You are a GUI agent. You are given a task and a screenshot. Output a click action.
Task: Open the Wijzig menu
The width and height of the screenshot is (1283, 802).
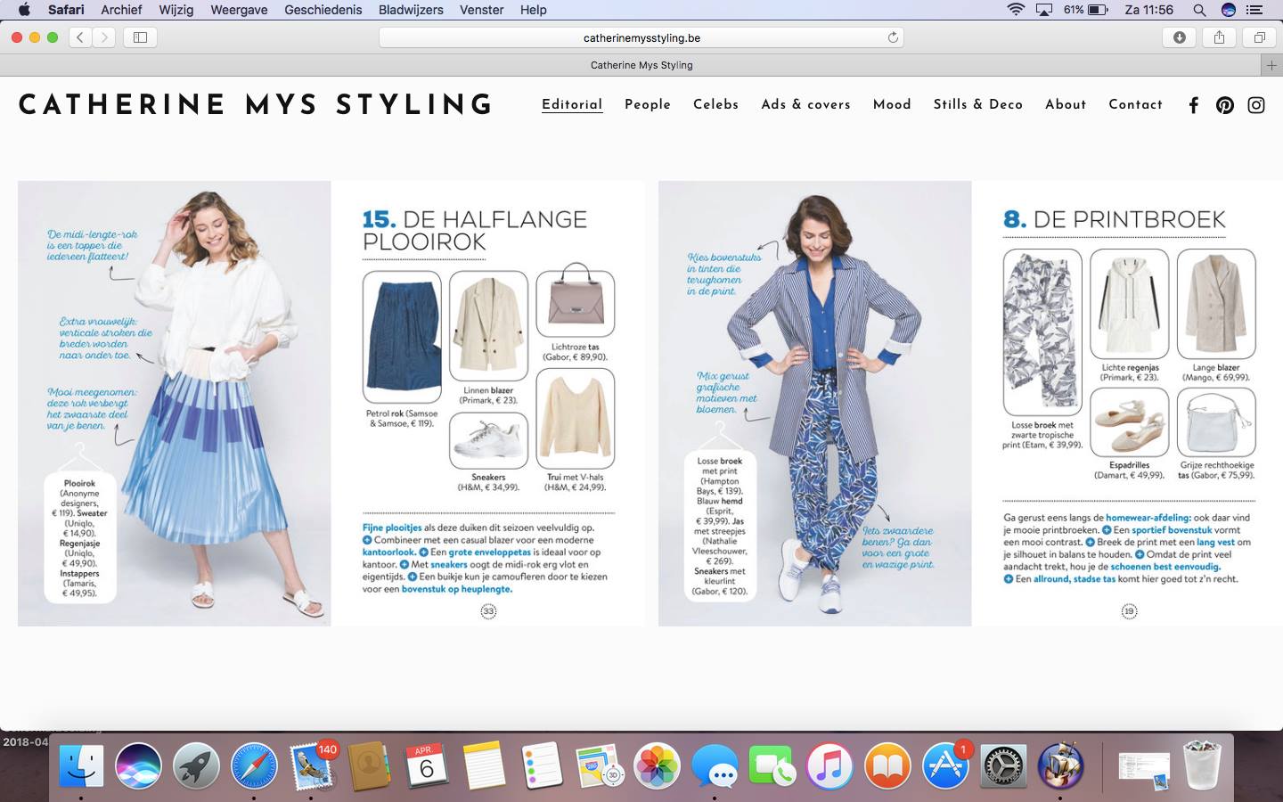point(176,10)
